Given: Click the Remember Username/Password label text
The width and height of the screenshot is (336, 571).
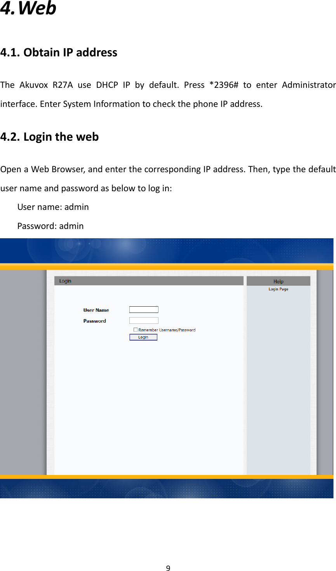Looking at the screenshot, I should [x=167, y=330].
